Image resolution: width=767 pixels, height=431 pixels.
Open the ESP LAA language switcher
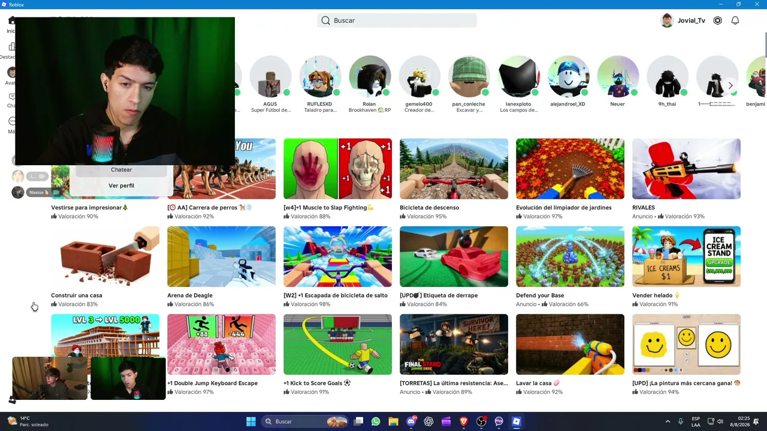click(x=696, y=421)
